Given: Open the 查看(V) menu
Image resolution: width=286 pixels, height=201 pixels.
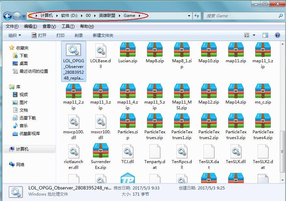Looking at the screenshot, I should (x=49, y=26).
